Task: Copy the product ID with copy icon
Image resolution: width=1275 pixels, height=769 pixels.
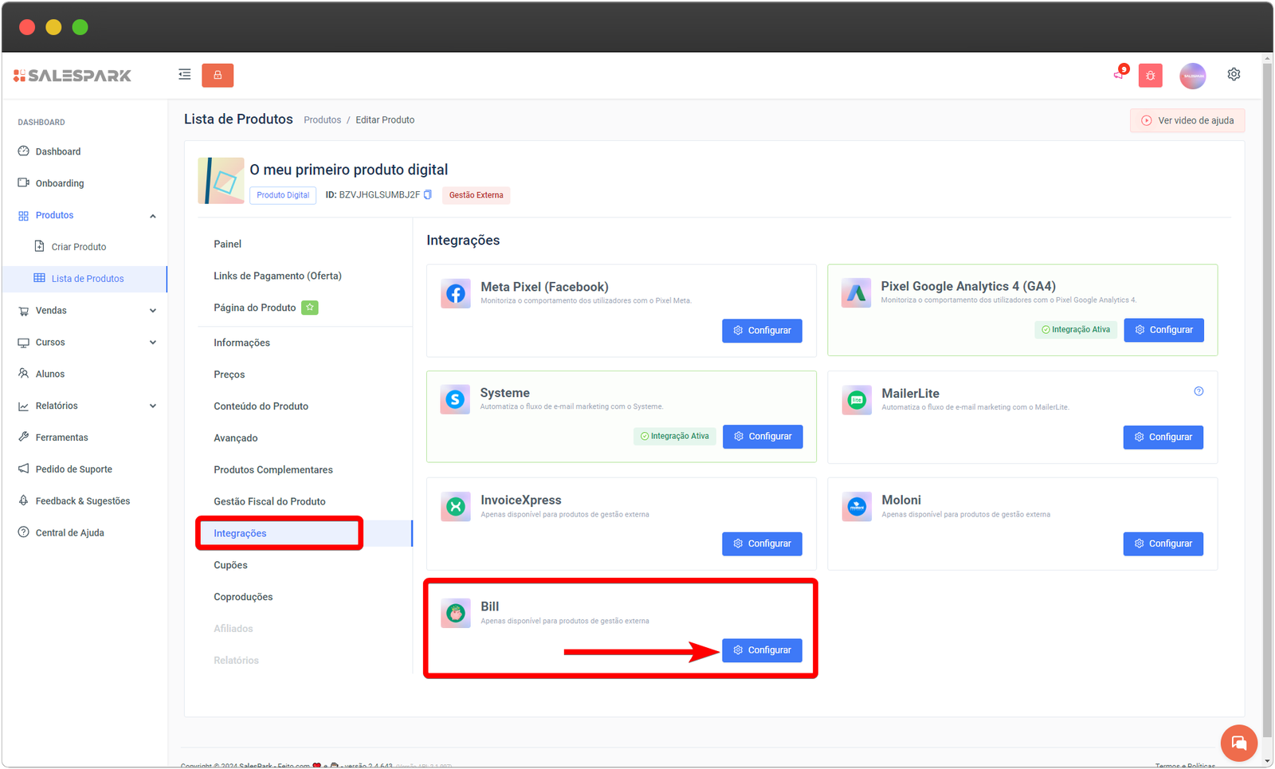Action: tap(428, 194)
